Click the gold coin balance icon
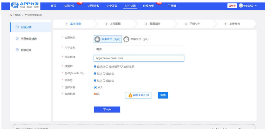267x129 pixels. click(x=130, y=95)
